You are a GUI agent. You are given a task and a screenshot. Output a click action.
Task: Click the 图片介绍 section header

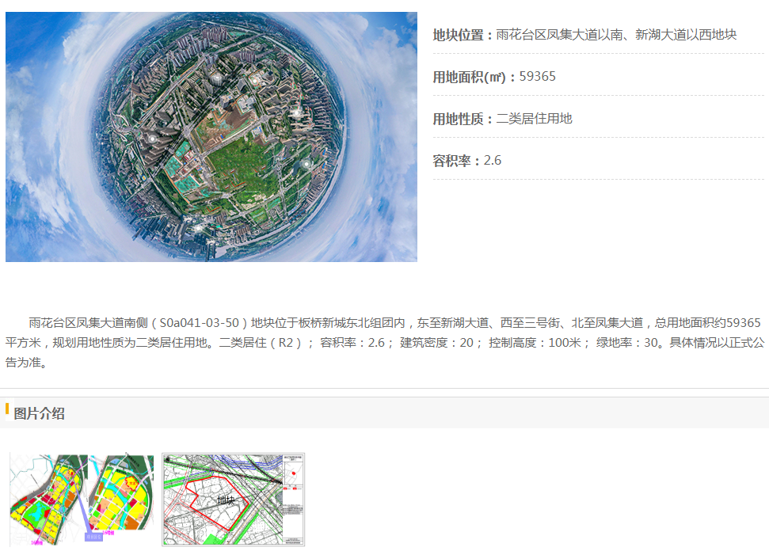click(x=39, y=413)
